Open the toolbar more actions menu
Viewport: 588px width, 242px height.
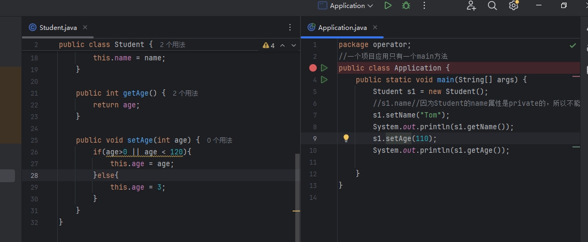point(425,5)
